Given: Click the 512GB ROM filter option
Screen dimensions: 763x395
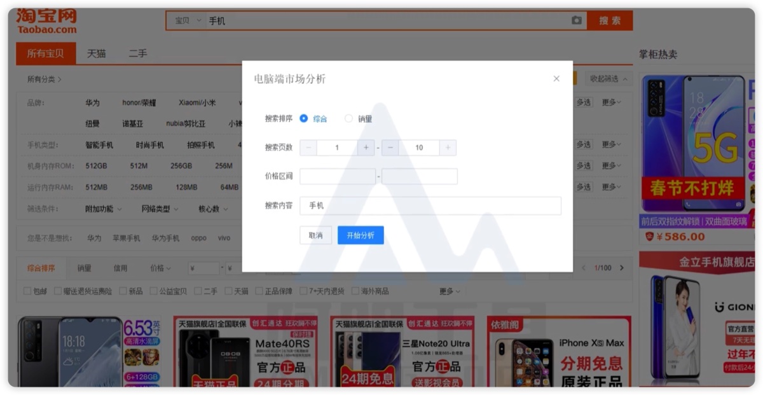Looking at the screenshot, I should pos(97,166).
